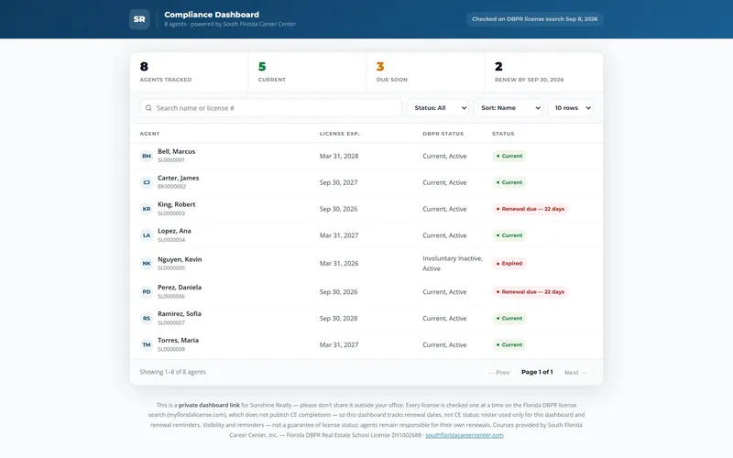Image resolution: width=733 pixels, height=458 pixels.
Task: Click James Carter's expiration Sep 30, 2027
Action: click(x=338, y=182)
